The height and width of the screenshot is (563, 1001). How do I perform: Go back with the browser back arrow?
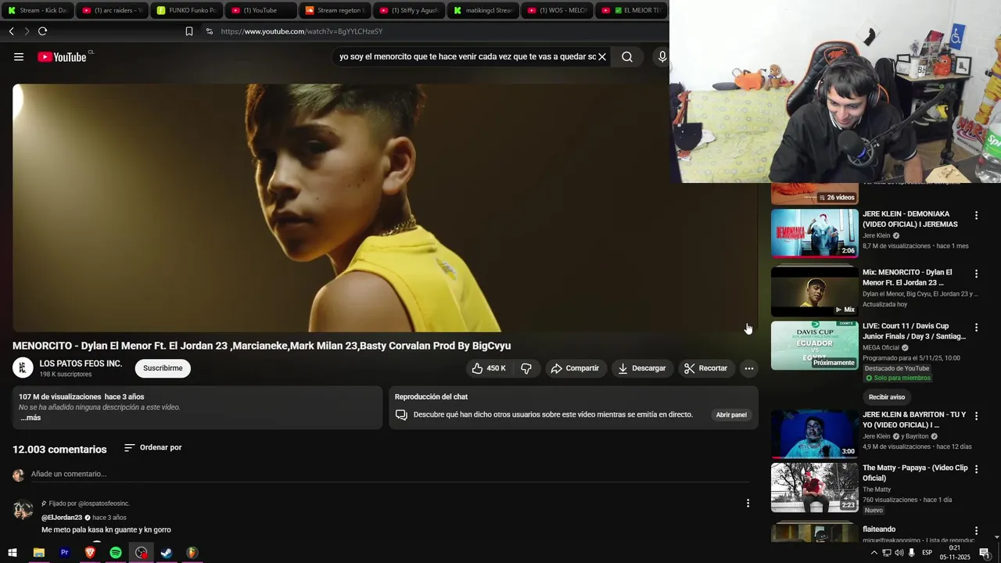11,31
